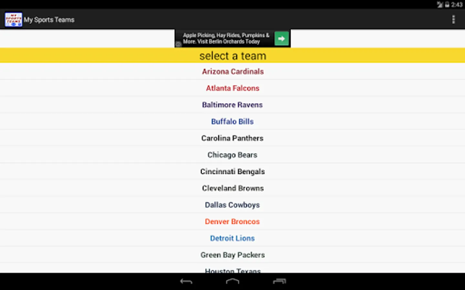The width and height of the screenshot is (465, 290).
Task: Tap the My Sports Teams title
Action: 49,20
